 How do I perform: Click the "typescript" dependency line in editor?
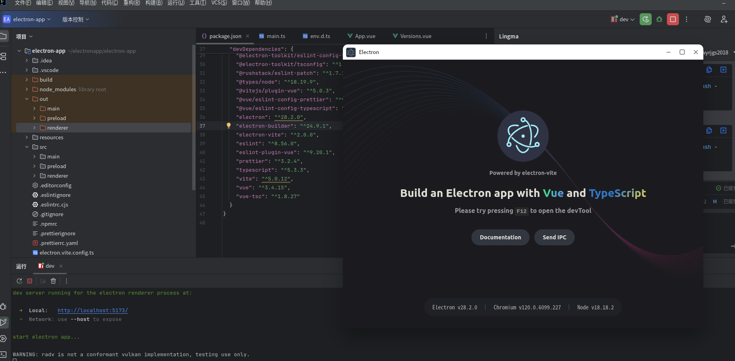(273, 170)
